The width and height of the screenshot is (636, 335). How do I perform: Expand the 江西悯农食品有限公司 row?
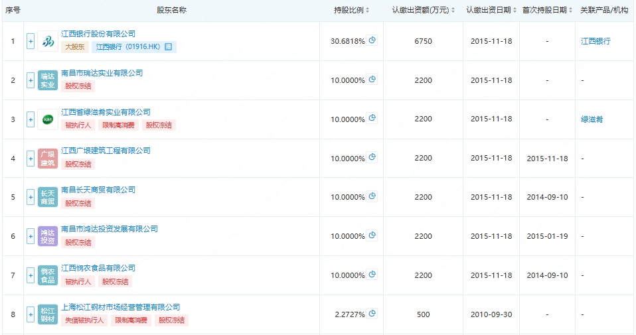click(31, 275)
